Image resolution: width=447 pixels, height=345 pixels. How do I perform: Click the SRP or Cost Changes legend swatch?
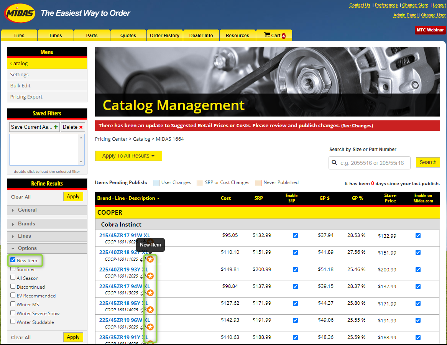[200, 183]
